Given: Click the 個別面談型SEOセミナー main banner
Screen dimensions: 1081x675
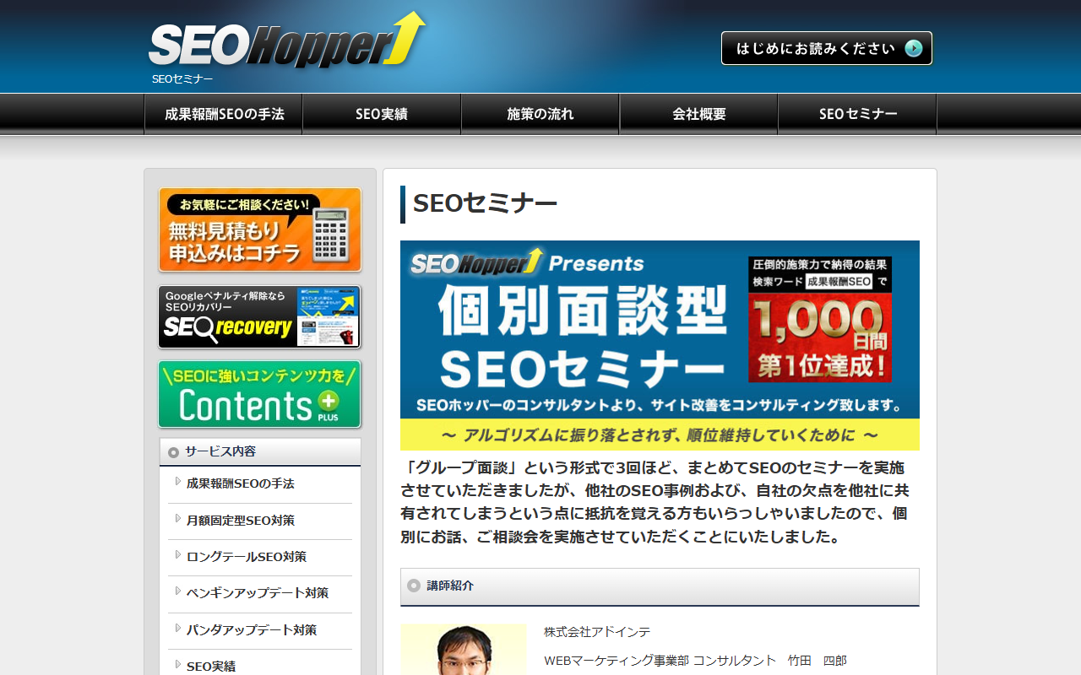Looking at the screenshot, I should tap(660, 345).
